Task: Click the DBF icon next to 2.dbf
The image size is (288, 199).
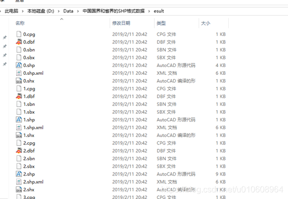Action: (x=19, y=151)
